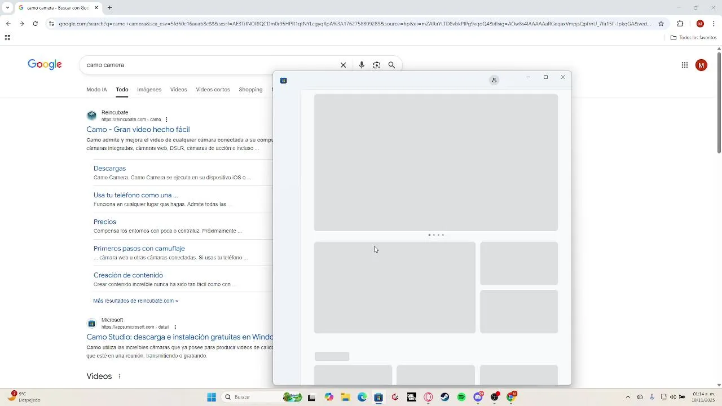Open Microsoft result options three dots
The width and height of the screenshot is (722, 406).
175,327
